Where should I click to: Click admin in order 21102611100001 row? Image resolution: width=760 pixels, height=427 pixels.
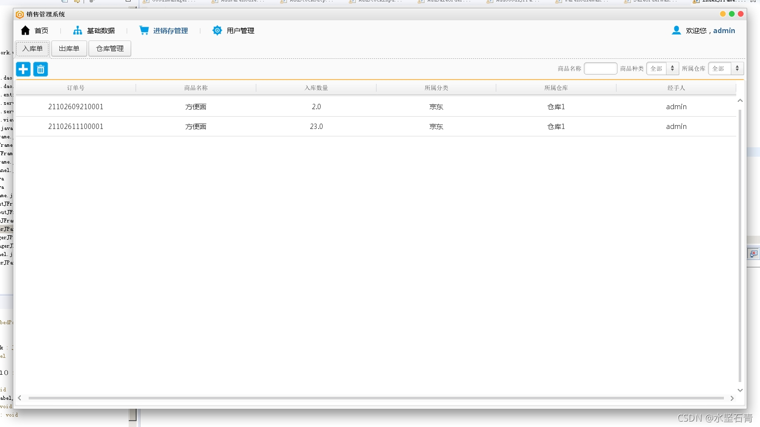coord(676,127)
